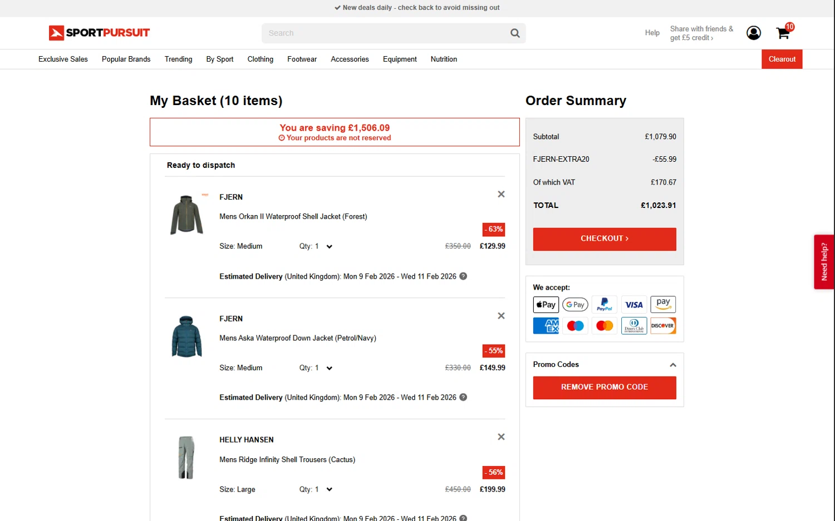Screen dimensions: 835x521
Task: Open By Sport menu
Action: (x=220, y=59)
